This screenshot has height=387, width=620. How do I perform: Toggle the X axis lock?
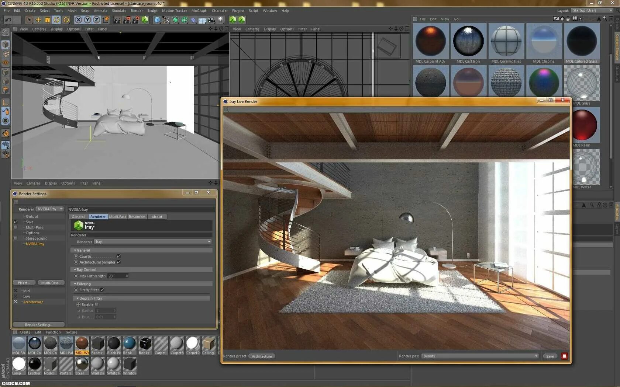click(78, 20)
